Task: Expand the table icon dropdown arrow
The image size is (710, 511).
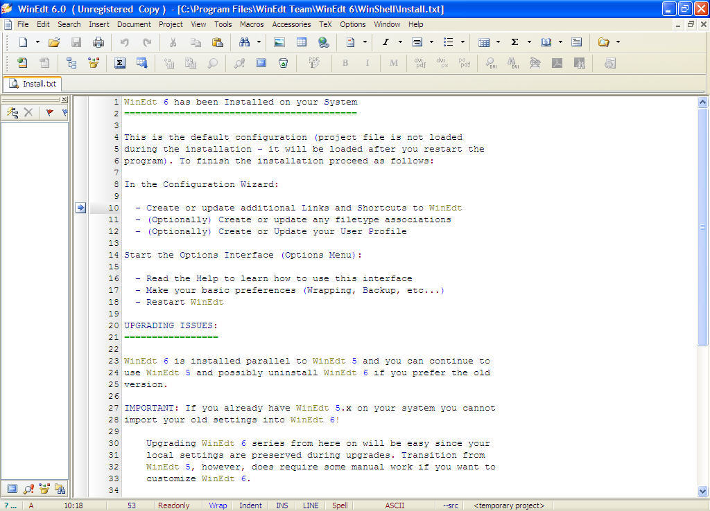Action: (x=498, y=42)
